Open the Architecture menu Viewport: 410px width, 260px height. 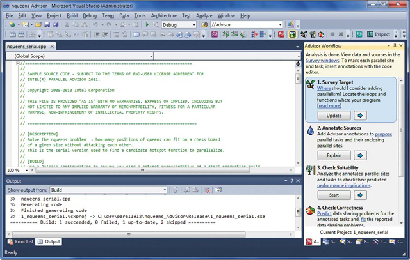coord(164,15)
